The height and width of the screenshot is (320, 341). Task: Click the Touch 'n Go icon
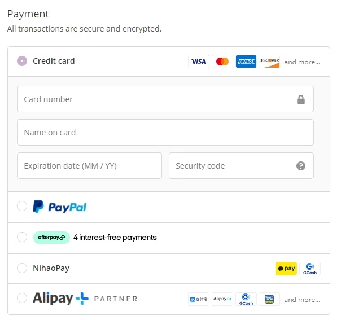click(x=269, y=299)
